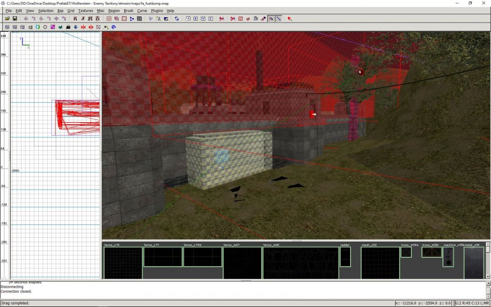Click the blue connected-nodes icon
This screenshot has width=491, height=307.
(x=132, y=19)
